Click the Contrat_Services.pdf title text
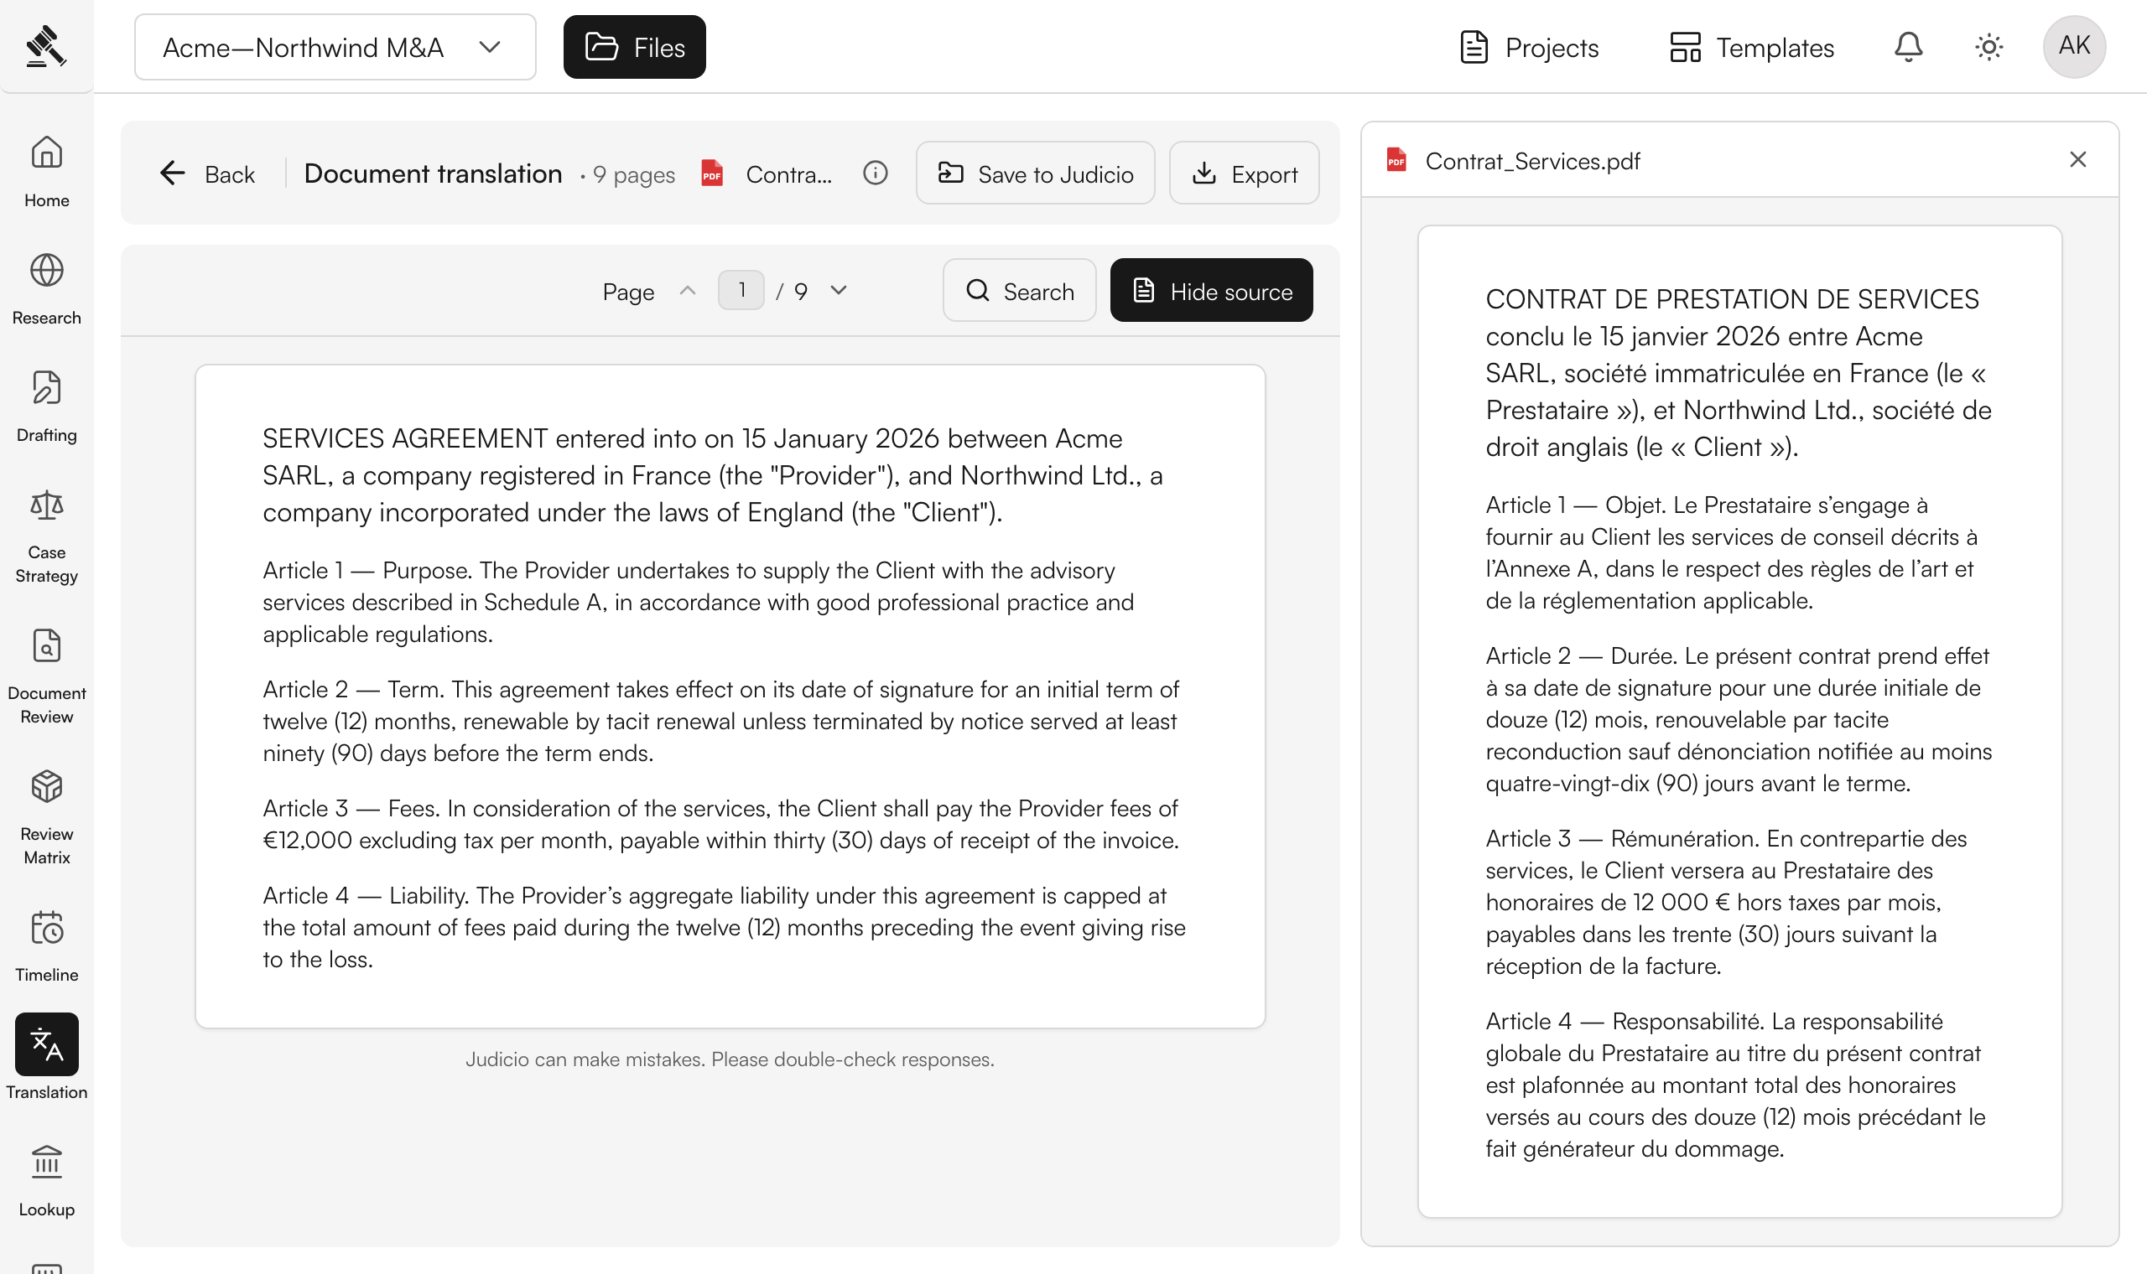 coord(1532,162)
